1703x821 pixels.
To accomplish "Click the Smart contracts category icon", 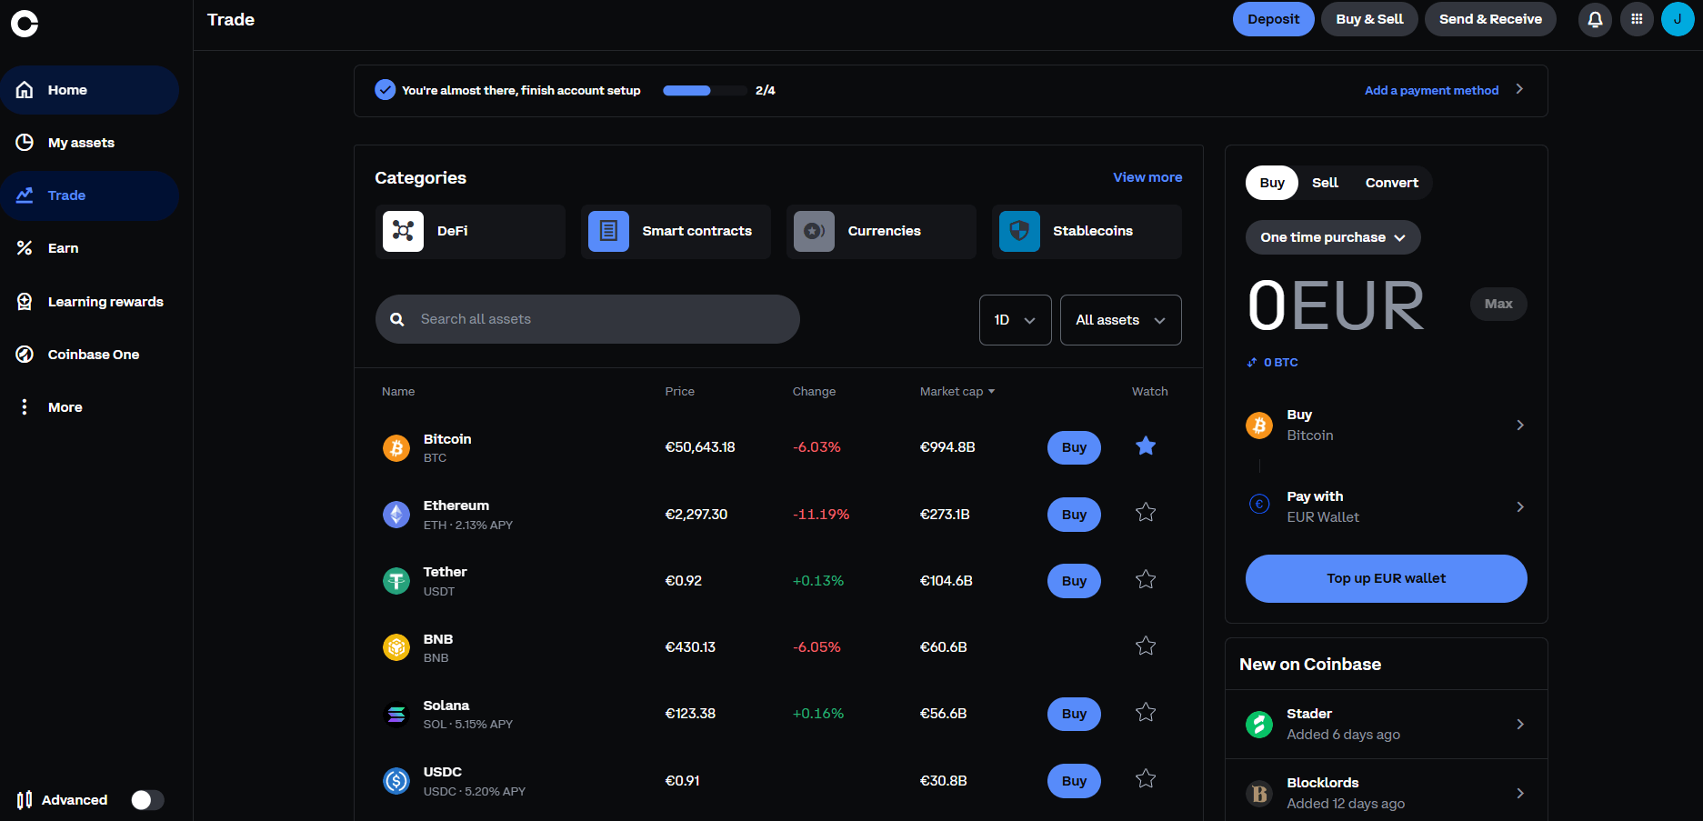I will (x=608, y=231).
